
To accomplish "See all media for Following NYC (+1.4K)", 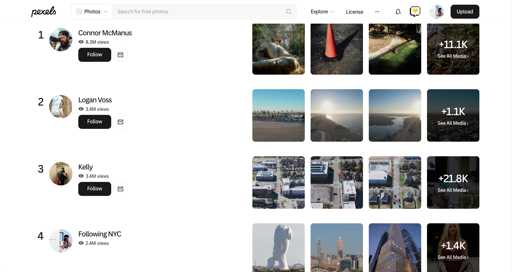I will click(453, 248).
